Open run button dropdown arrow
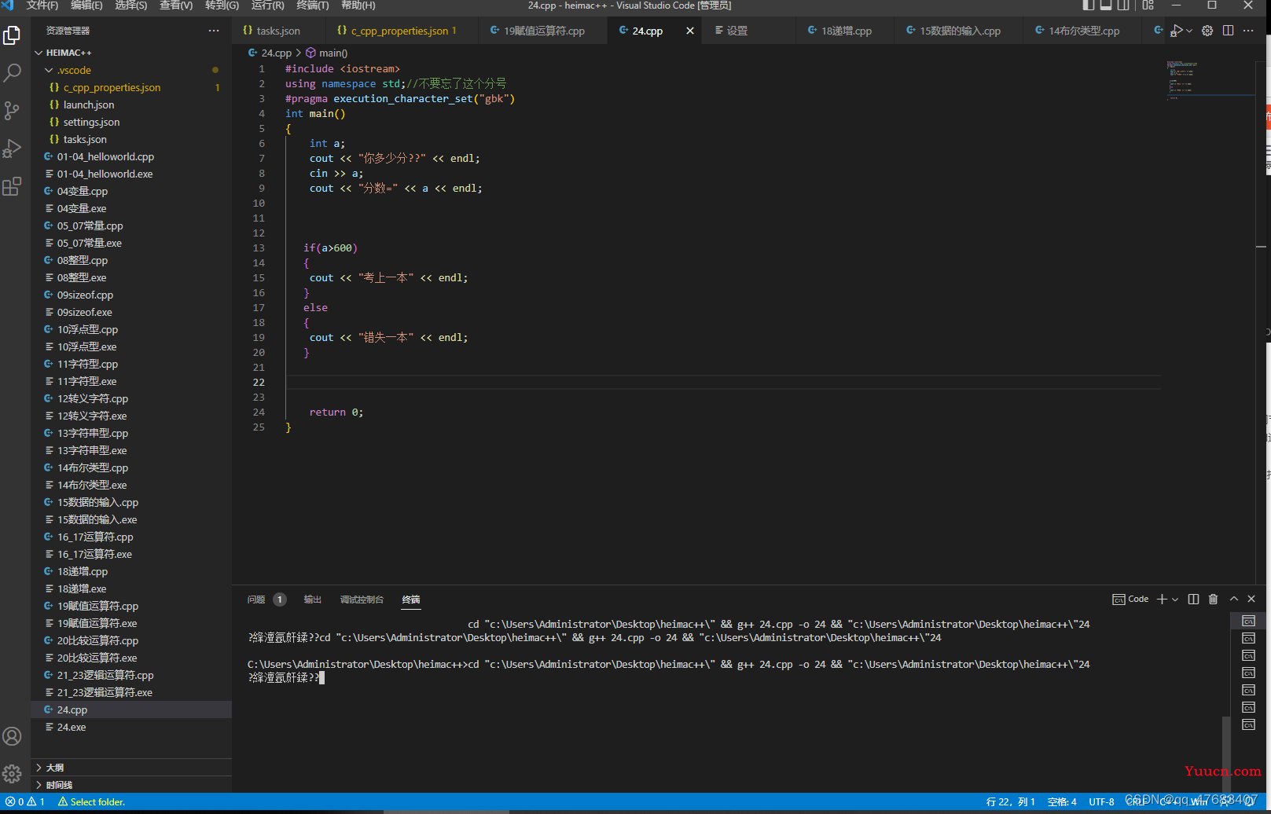The image size is (1271, 814). pyautogui.click(x=1189, y=31)
